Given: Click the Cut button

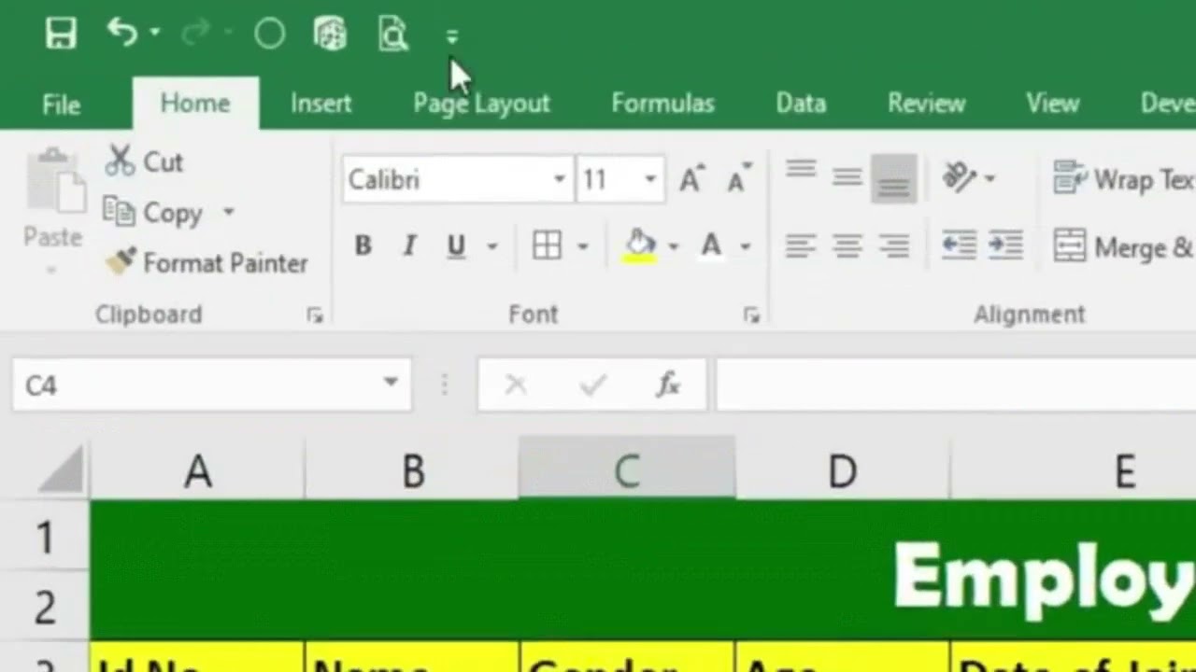Looking at the screenshot, I should [145, 161].
